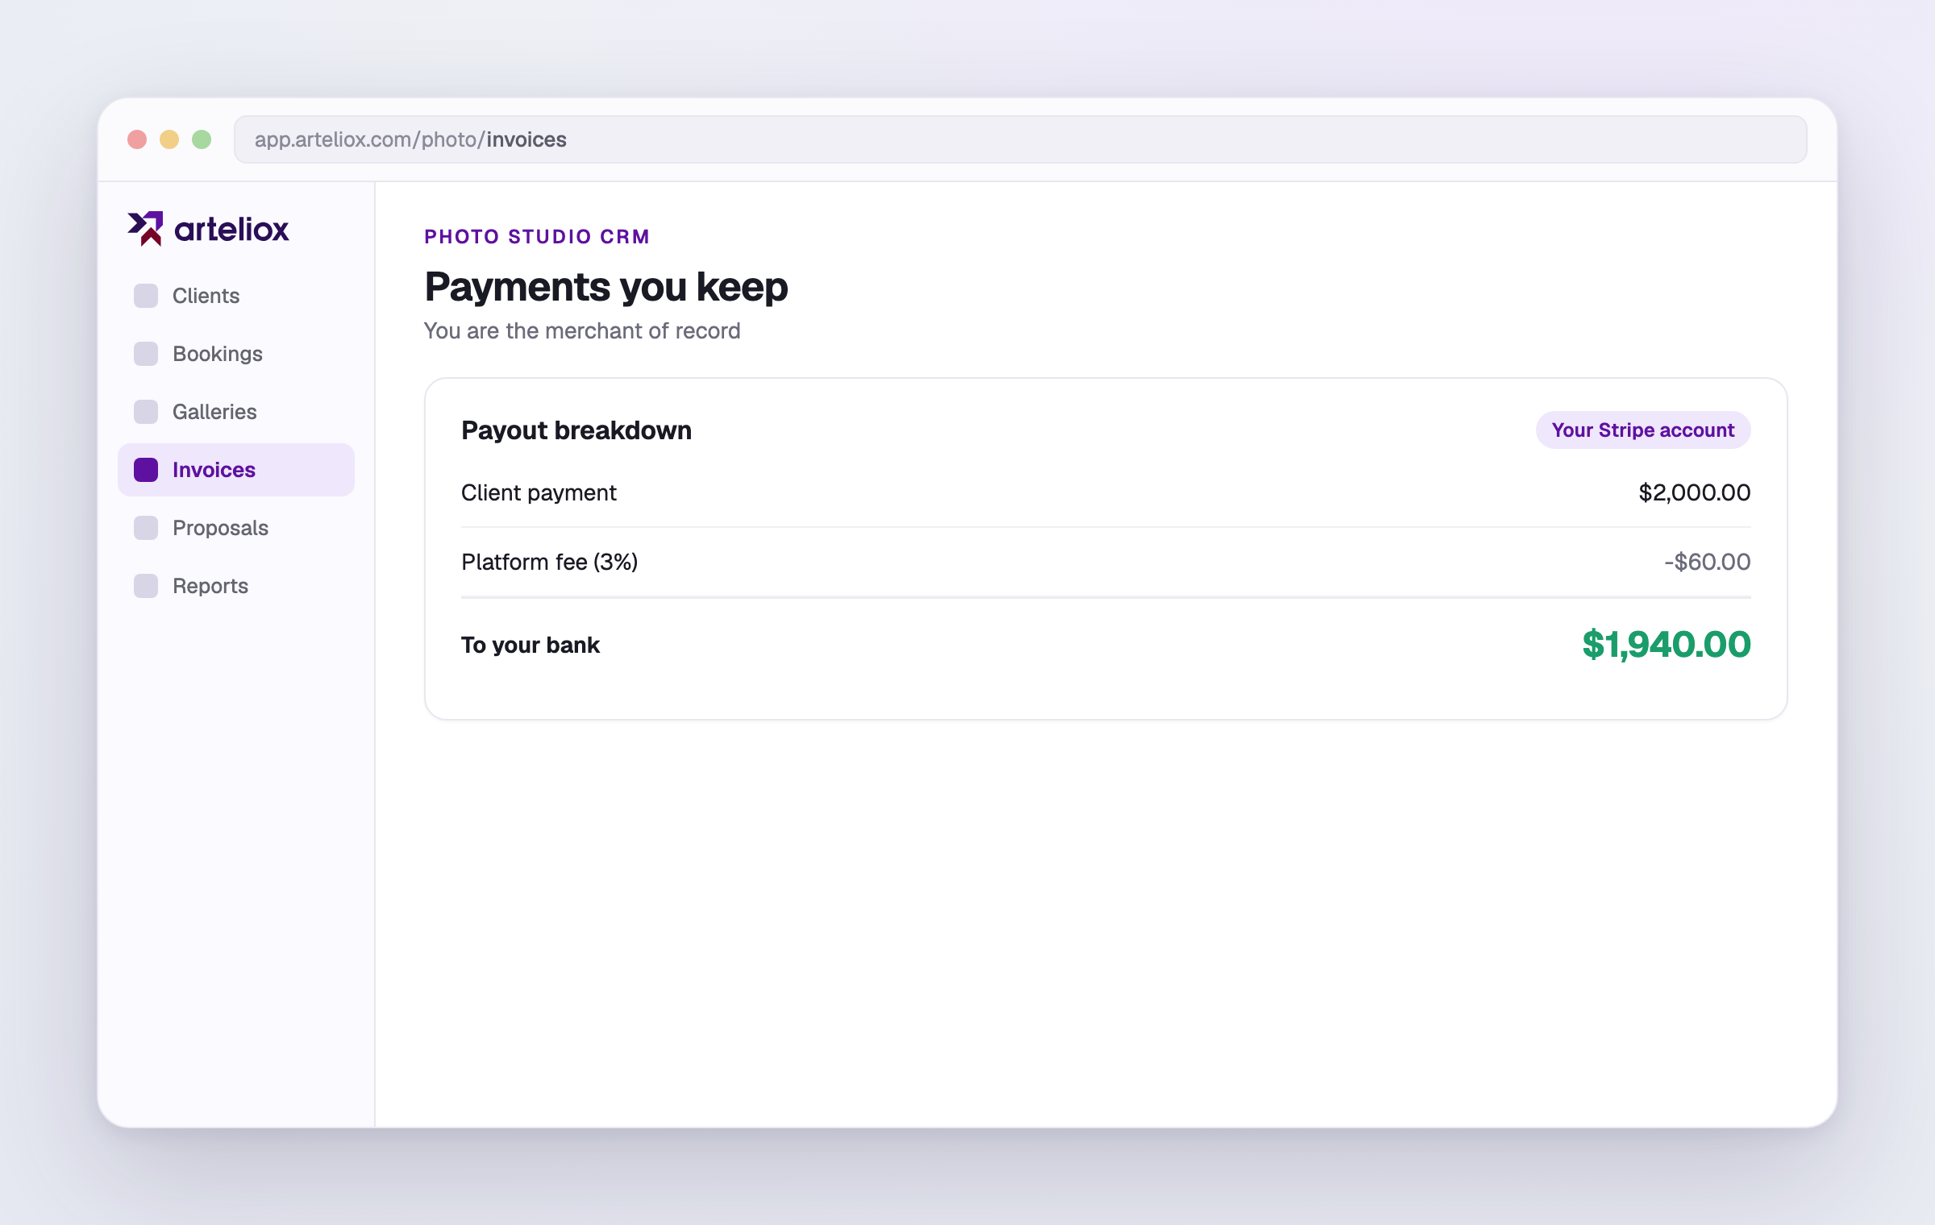Click the PHOTO STUDIO CRM label
The height and width of the screenshot is (1225, 1935).
(x=537, y=236)
